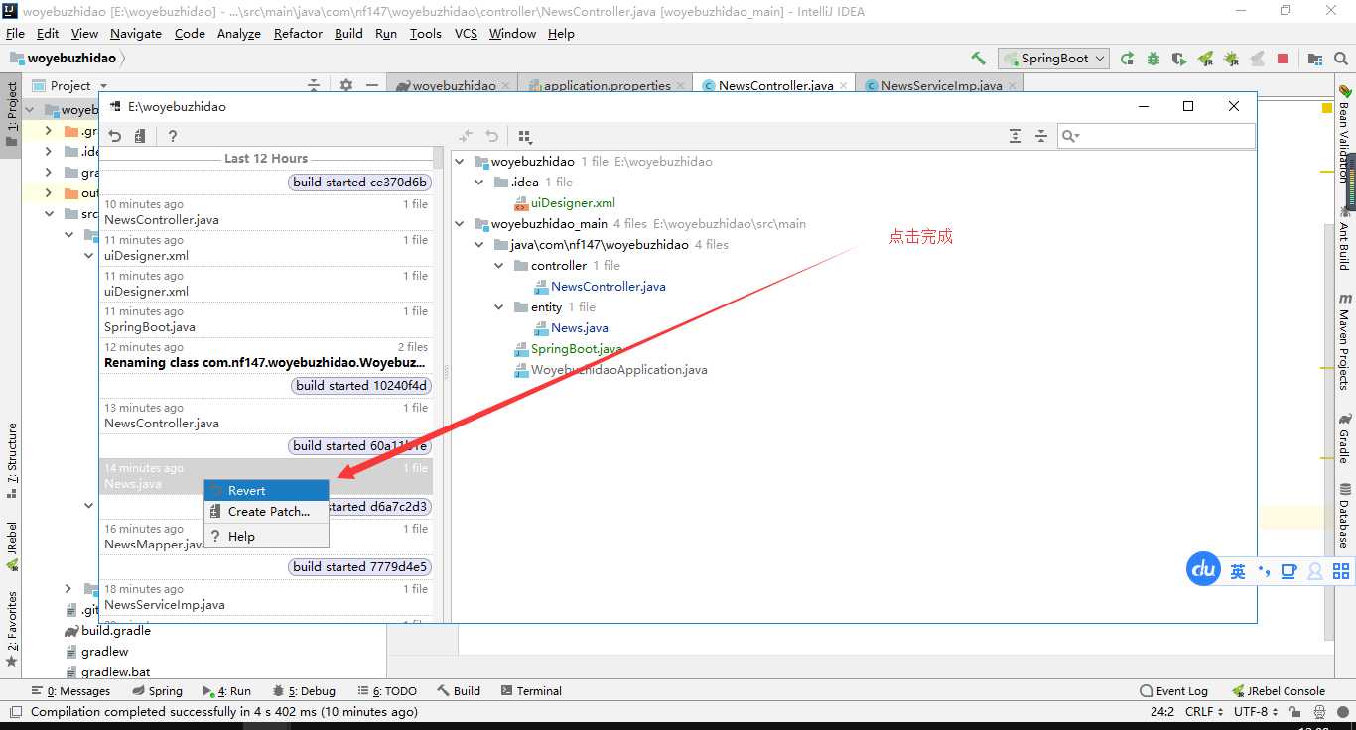1356x730 pixels.
Task: Click the 'build started 10240f4d' label
Action: point(361,386)
